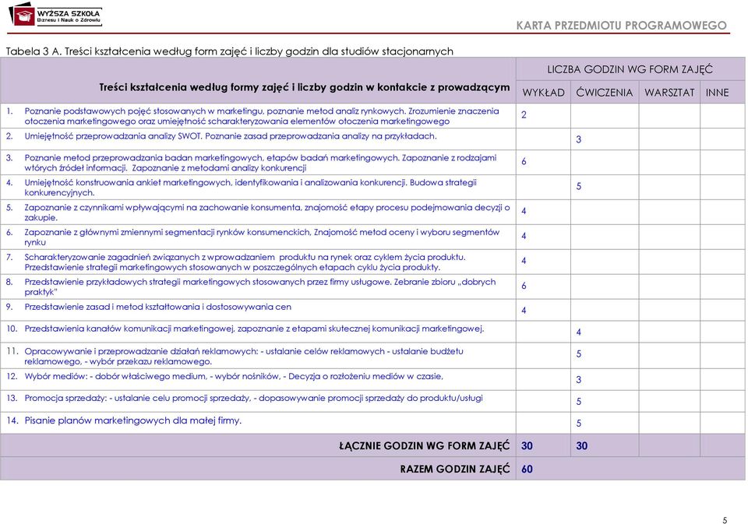
Task: Click the WYKŁAD total of 30
Action: point(527,446)
